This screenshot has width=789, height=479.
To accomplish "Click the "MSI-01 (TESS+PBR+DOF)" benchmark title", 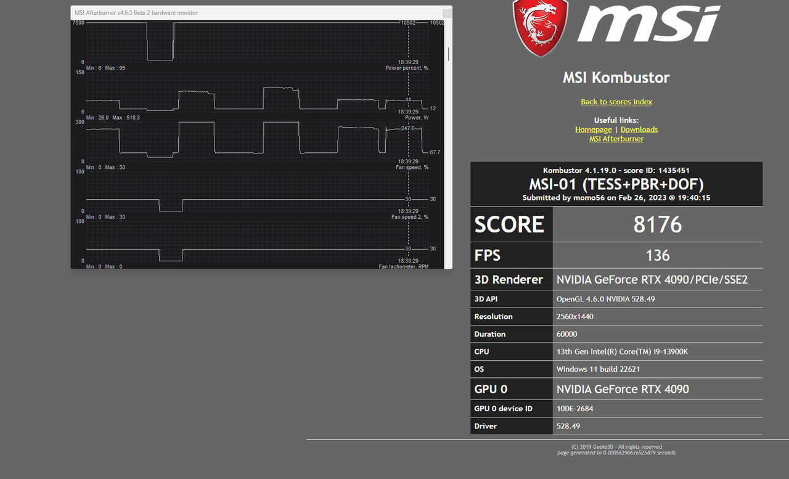I will click(x=616, y=184).
